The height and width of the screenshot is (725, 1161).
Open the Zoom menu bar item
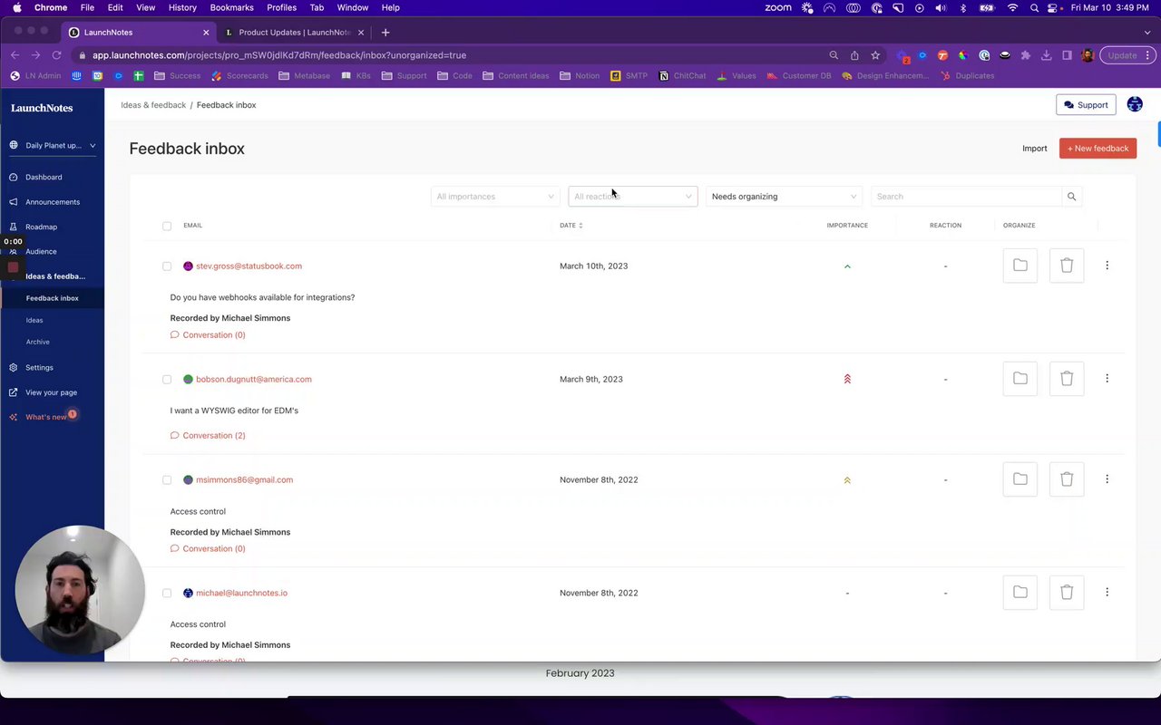777,7
